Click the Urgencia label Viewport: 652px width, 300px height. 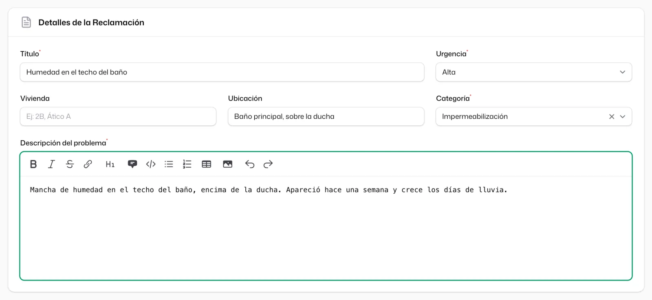point(451,54)
